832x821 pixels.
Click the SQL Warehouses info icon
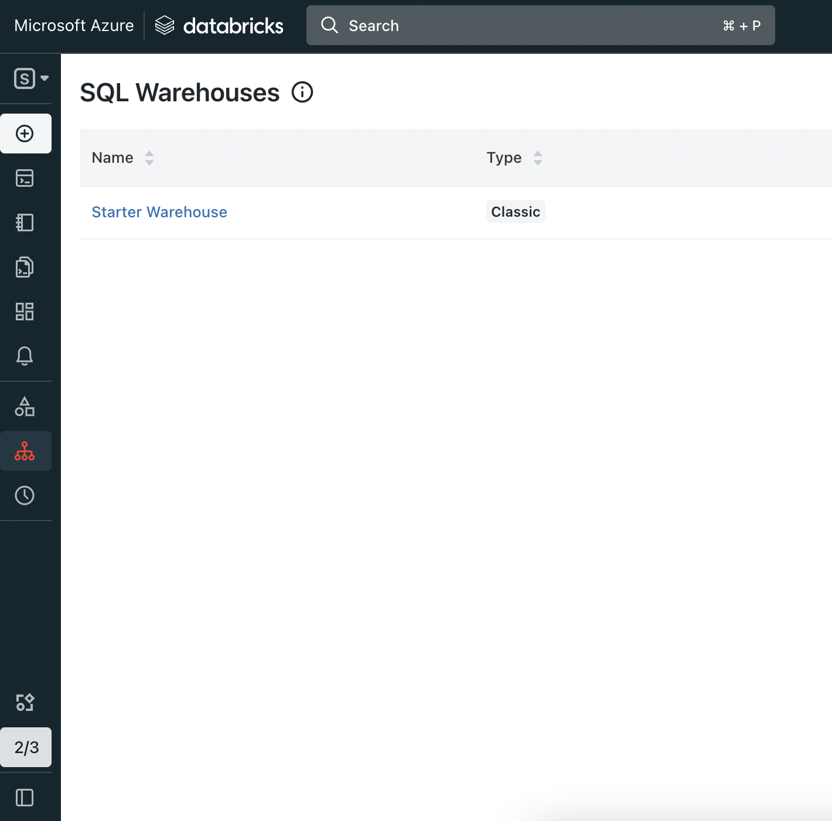click(x=302, y=93)
